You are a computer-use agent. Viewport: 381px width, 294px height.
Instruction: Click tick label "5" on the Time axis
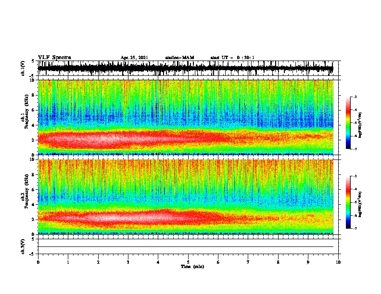point(188,262)
